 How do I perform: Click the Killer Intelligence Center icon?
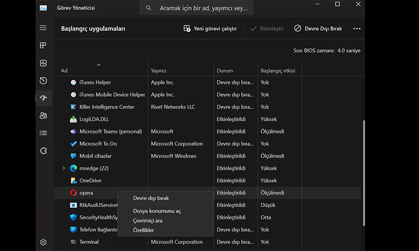coord(73,107)
